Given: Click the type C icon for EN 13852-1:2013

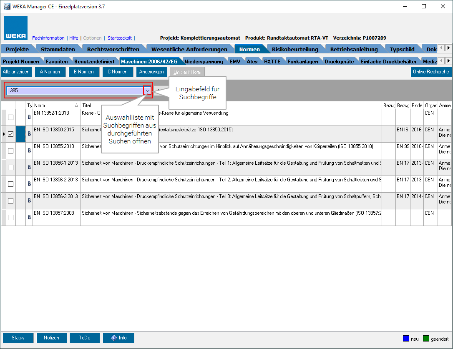Looking at the screenshot, I should [x=29, y=117].
